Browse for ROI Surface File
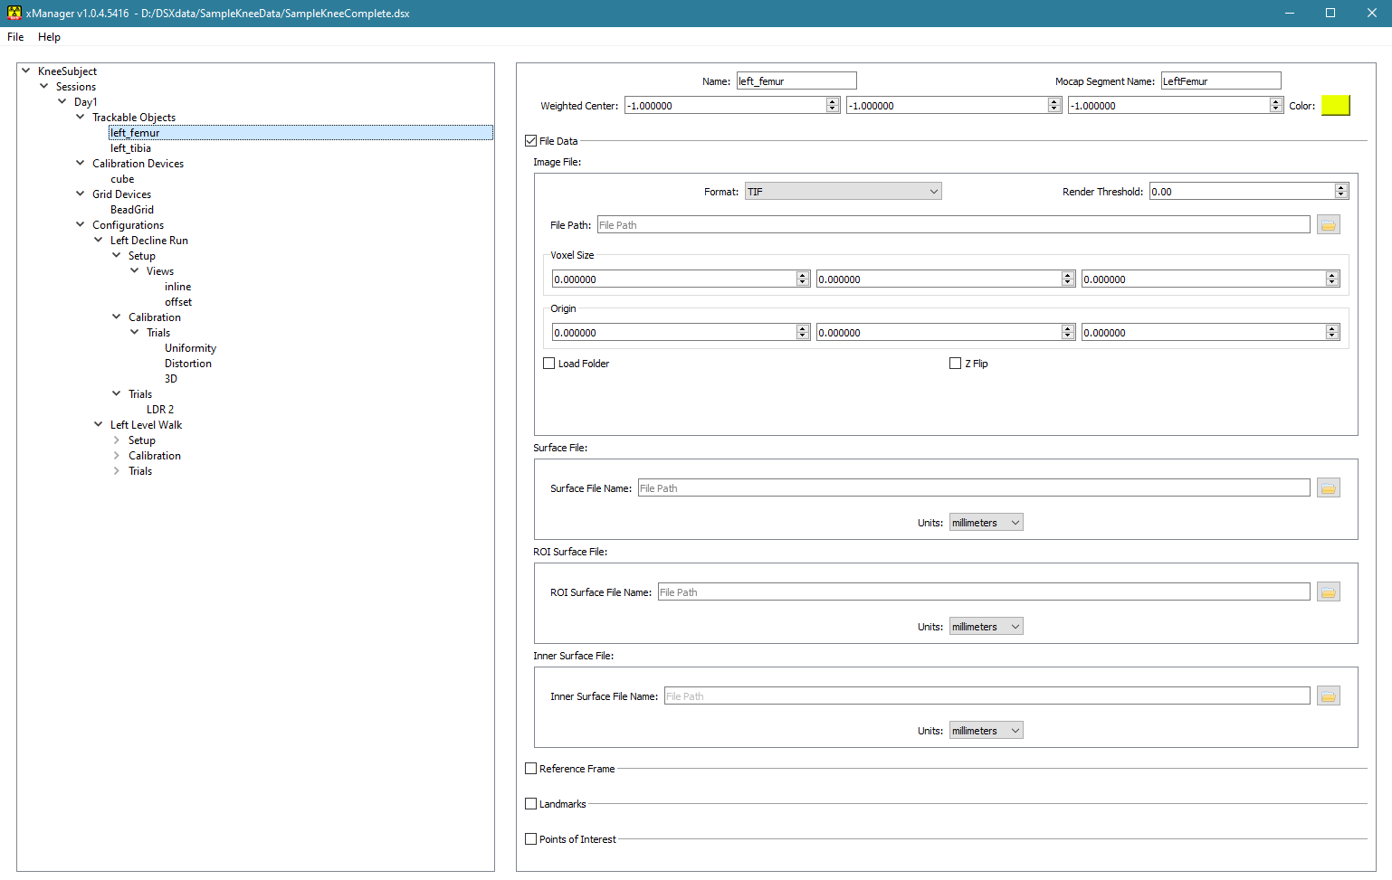Viewport: 1392px width, 880px height. coord(1328,592)
